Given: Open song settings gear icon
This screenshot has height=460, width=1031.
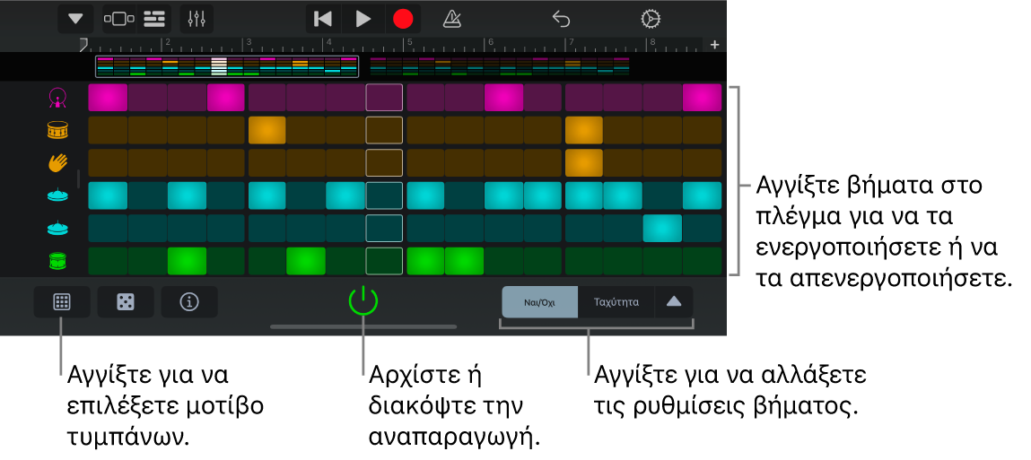Looking at the screenshot, I should pyautogui.click(x=650, y=19).
